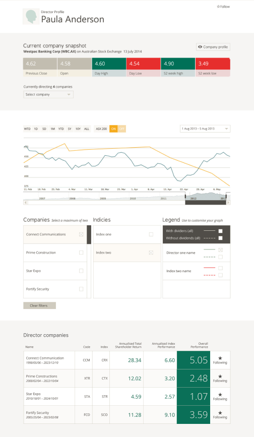
Task: Click the Prime Constructions company name
Action: coord(41,376)
